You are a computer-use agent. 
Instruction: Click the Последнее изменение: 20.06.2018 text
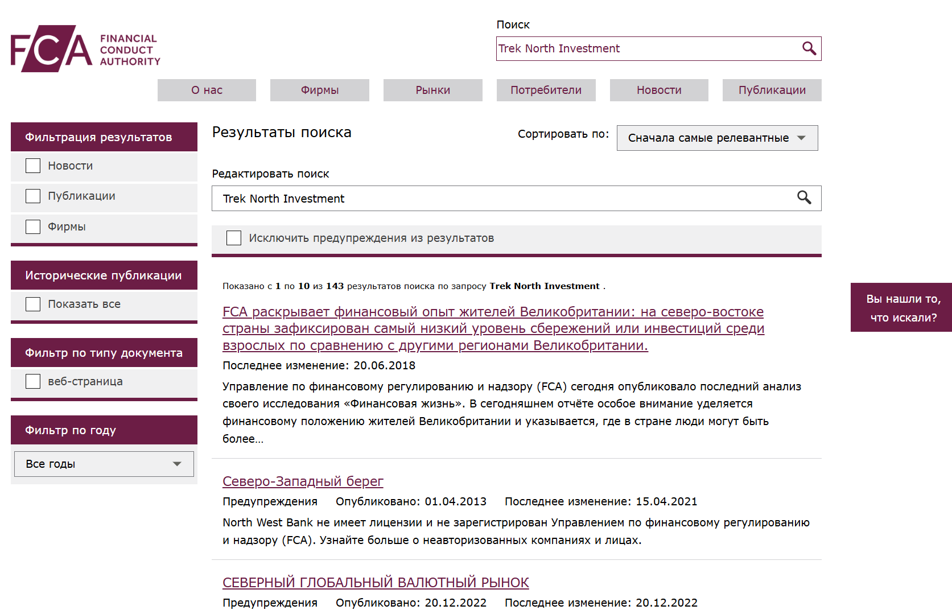tap(319, 365)
